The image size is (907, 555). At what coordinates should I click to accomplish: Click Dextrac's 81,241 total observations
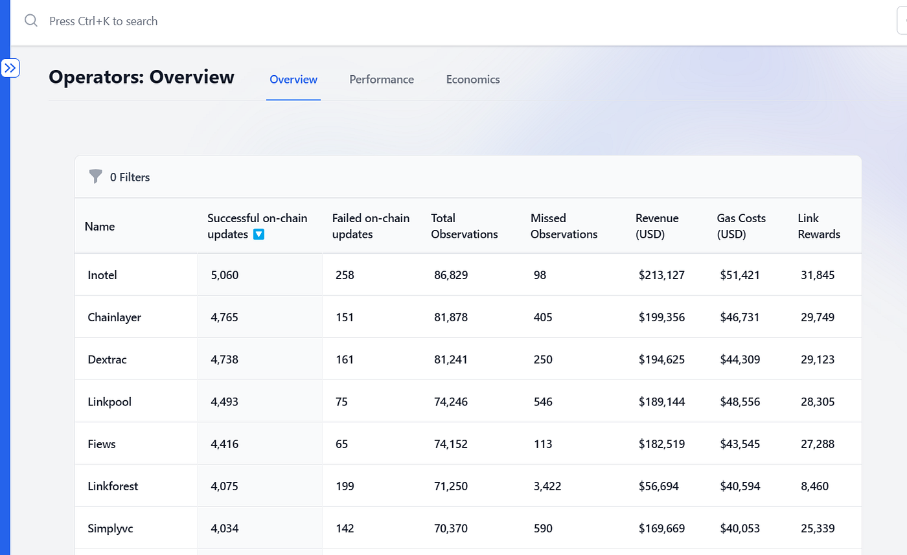[451, 359]
